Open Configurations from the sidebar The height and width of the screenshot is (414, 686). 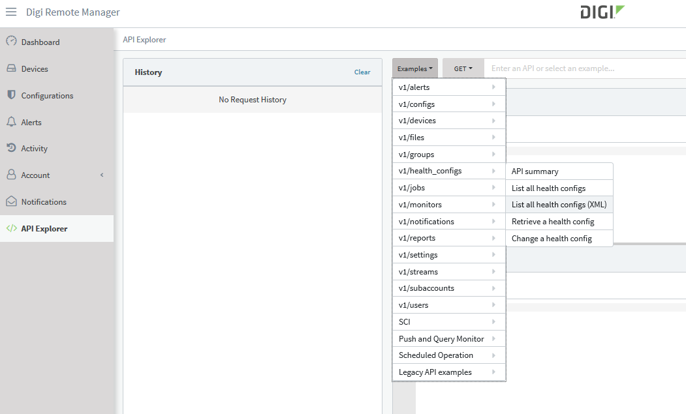tap(57, 95)
